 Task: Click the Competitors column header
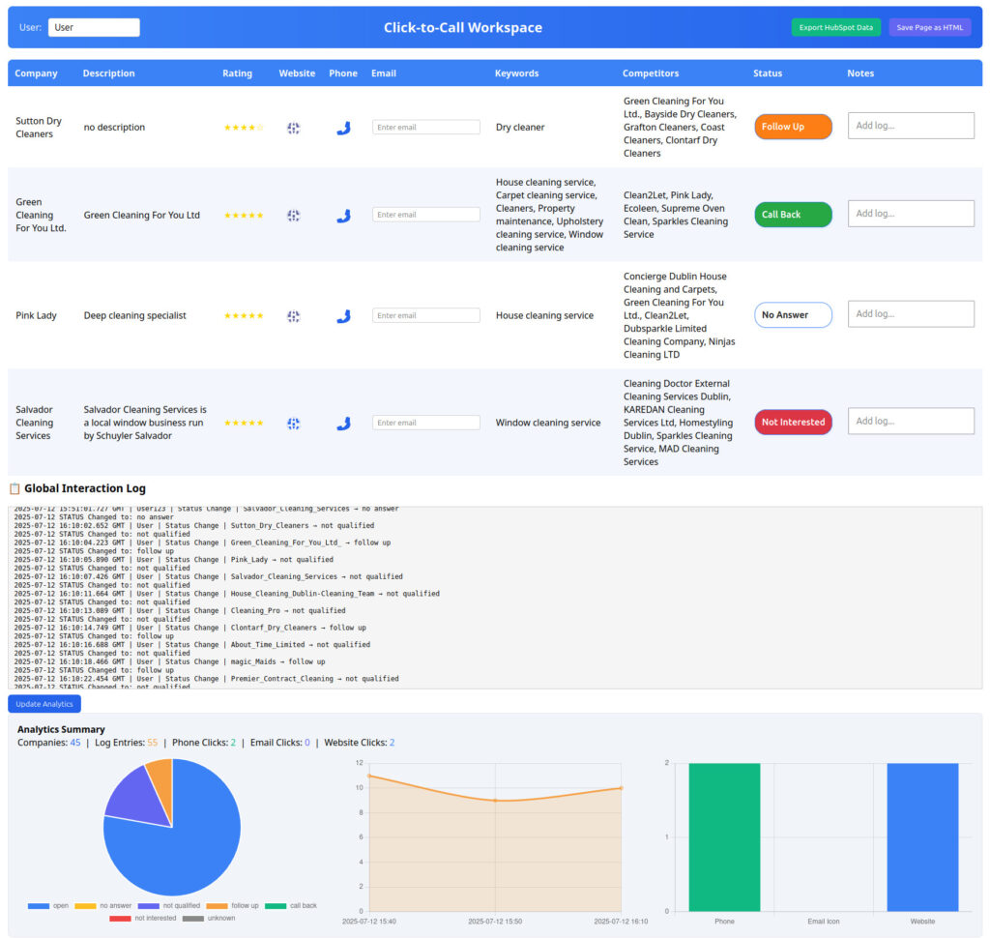coord(651,73)
